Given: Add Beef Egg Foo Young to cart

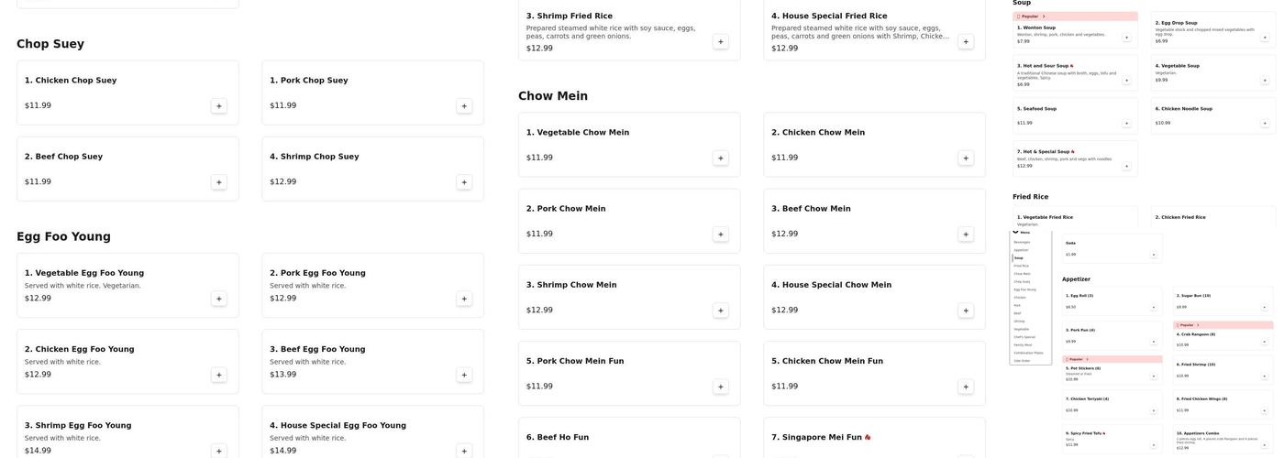Looking at the screenshot, I should 464,375.
